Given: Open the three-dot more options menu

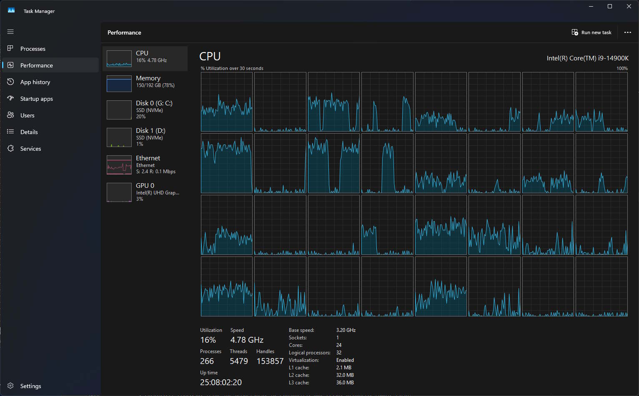Looking at the screenshot, I should (x=627, y=32).
